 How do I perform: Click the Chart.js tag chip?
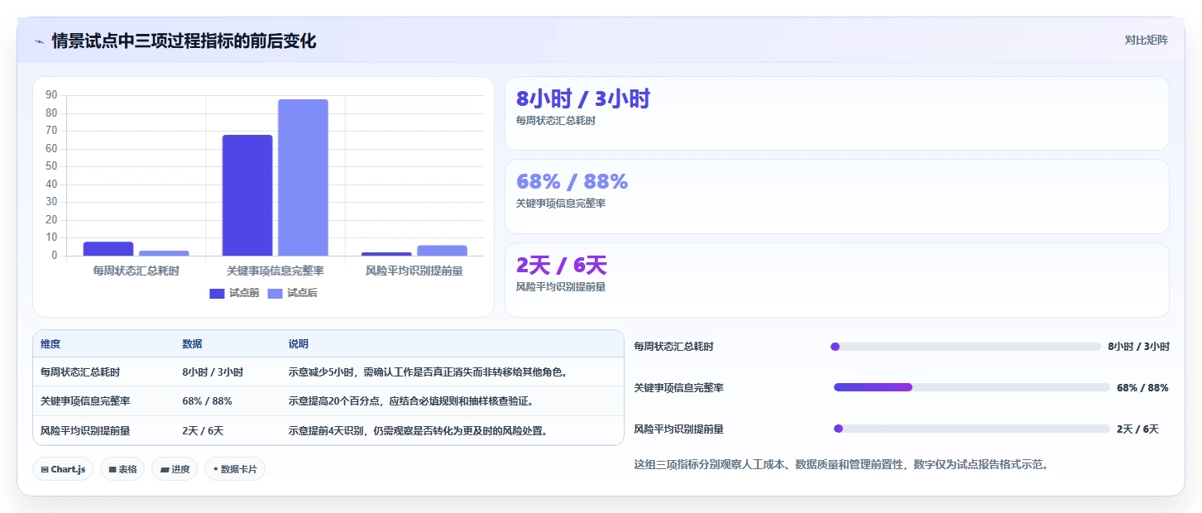[64, 469]
